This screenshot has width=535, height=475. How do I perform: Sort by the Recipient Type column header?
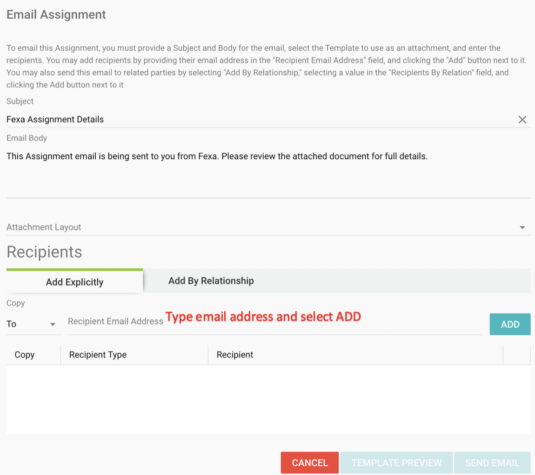click(98, 355)
